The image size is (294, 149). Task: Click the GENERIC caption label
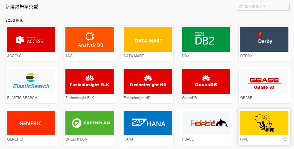tap(15, 139)
